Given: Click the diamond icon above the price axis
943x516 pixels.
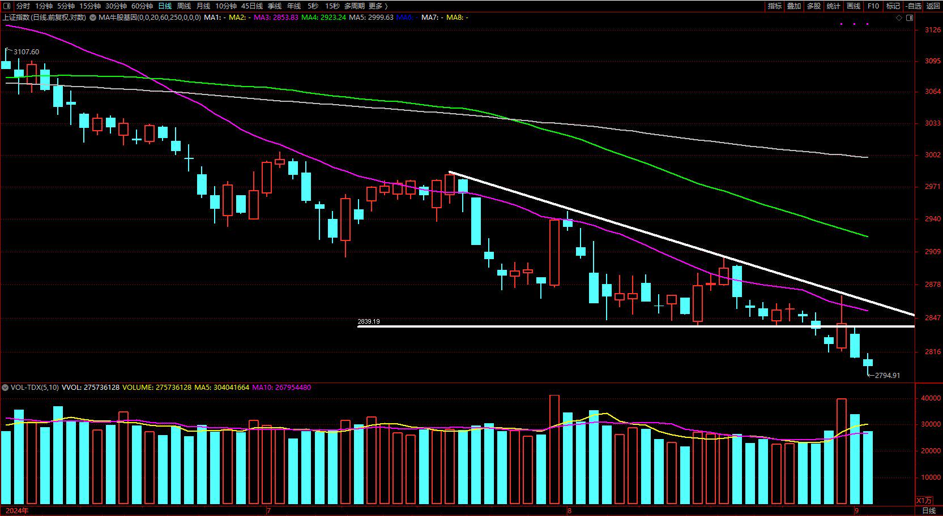Looking at the screenshot, I should tap(899, 18).
